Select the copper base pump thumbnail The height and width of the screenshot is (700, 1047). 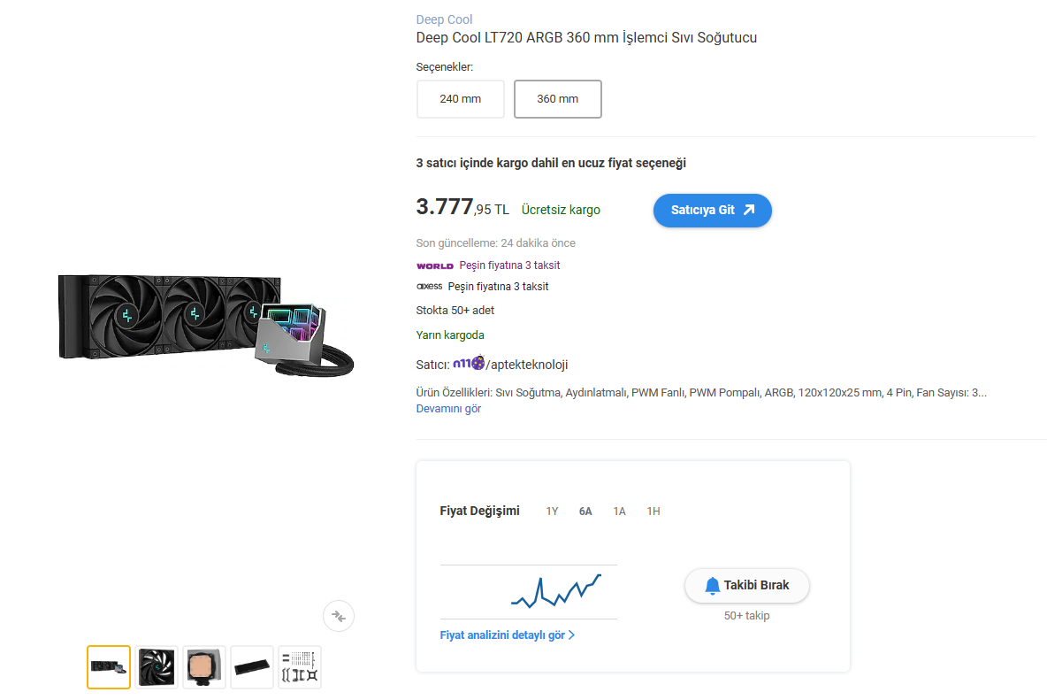tap(204, 666)
